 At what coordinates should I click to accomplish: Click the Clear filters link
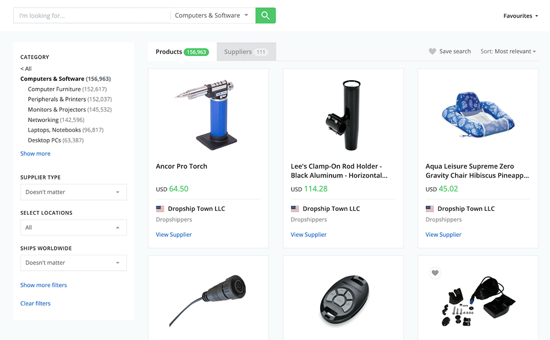pos(35,303)
